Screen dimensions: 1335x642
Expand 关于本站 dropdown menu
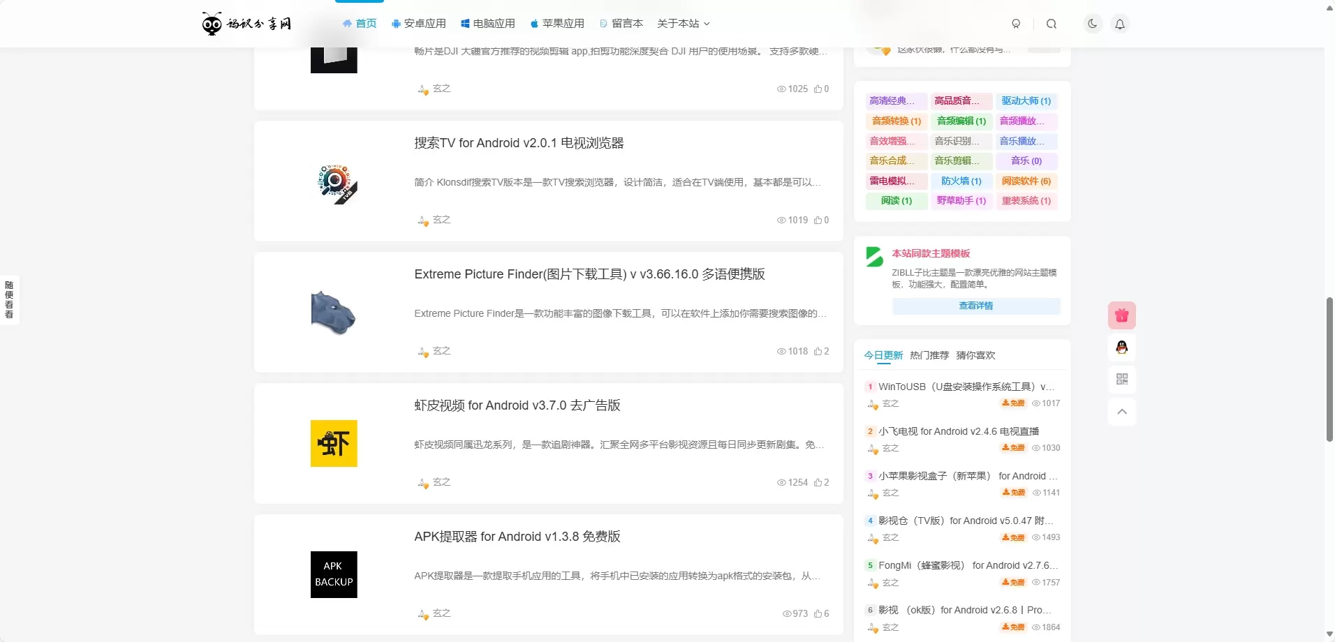(684, 24)
